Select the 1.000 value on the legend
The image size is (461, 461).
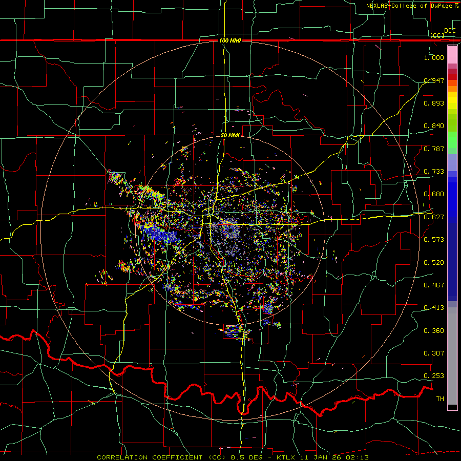pyautogui.click(x=434, y=57)
